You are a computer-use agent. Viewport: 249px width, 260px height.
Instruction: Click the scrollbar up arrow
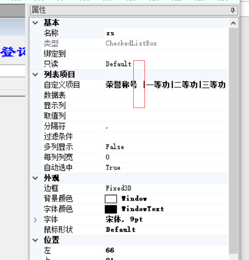(233, 23)
